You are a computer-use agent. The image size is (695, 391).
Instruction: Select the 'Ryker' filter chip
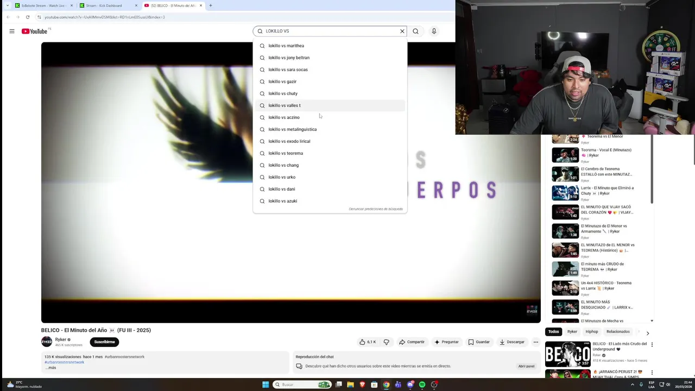(x=572, y=332)
